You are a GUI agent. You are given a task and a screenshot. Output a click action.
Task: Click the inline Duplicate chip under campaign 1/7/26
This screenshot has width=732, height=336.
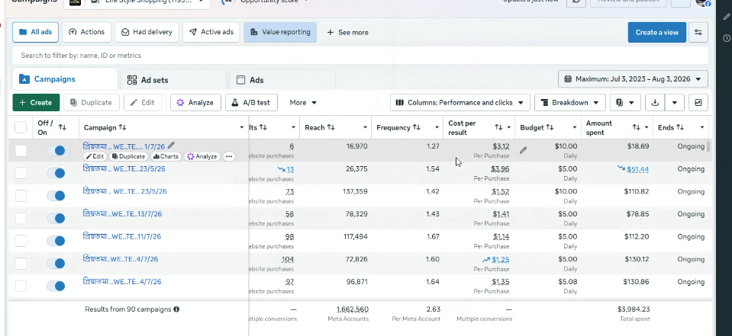[128, 157]
